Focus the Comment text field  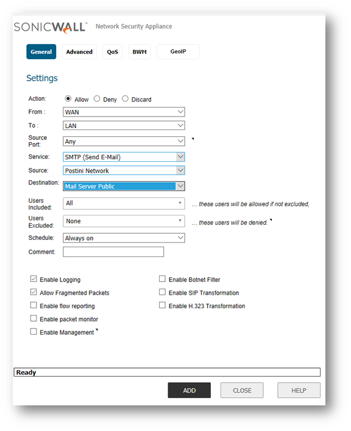coord(113,252)
